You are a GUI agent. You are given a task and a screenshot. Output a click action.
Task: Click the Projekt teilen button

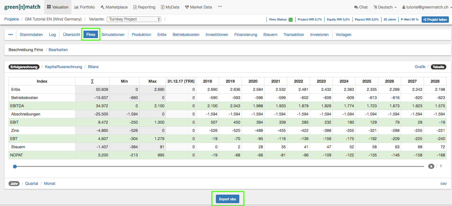pos(435,19)
